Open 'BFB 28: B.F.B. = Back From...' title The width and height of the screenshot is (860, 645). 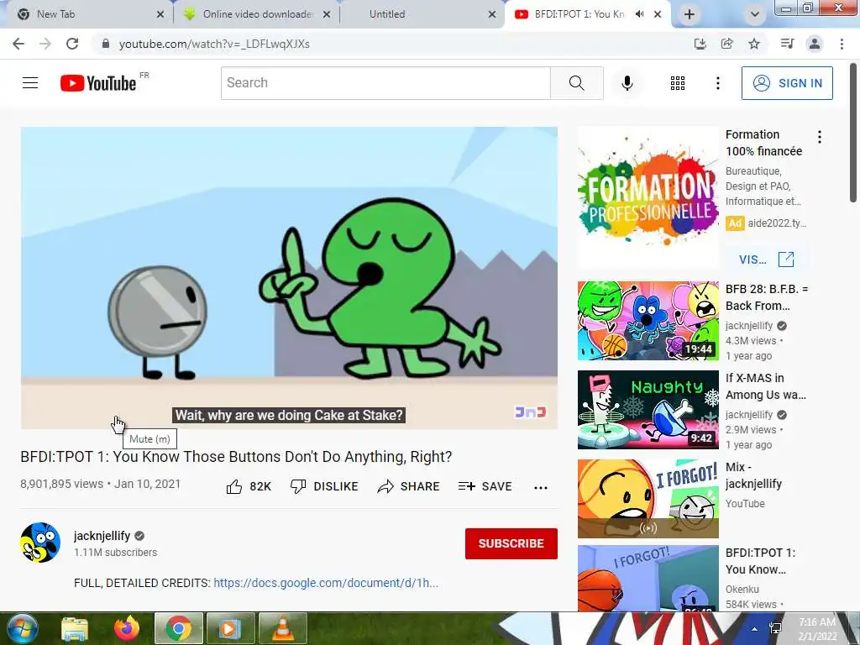tap(767, 297)
